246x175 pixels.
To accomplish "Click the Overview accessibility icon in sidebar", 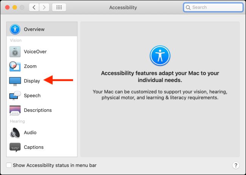I will (15, 29).
